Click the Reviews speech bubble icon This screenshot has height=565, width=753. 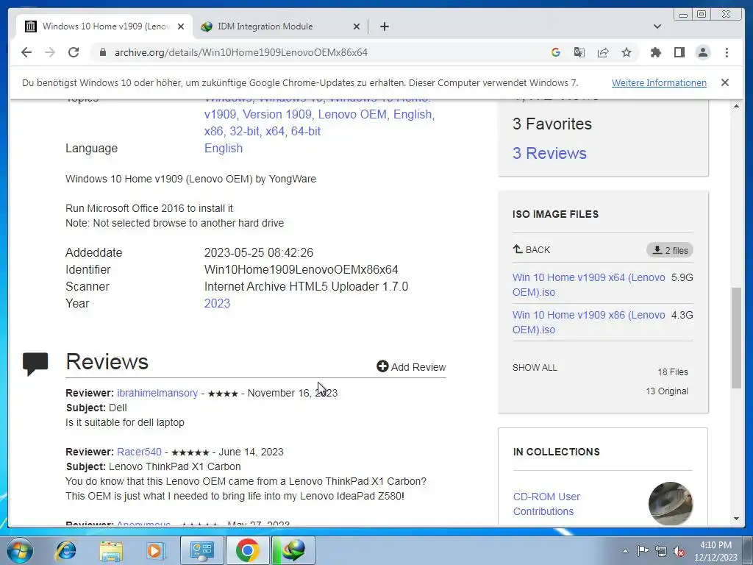[x=35, y=363]
